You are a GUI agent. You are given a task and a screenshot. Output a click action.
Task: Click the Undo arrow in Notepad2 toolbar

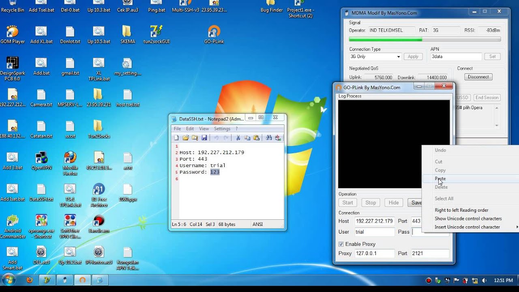click(x=217, y=138)
